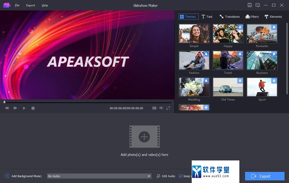Select the Romantic theme thumbnail
This screenshot has height=183, width=289.
(262, 34)
